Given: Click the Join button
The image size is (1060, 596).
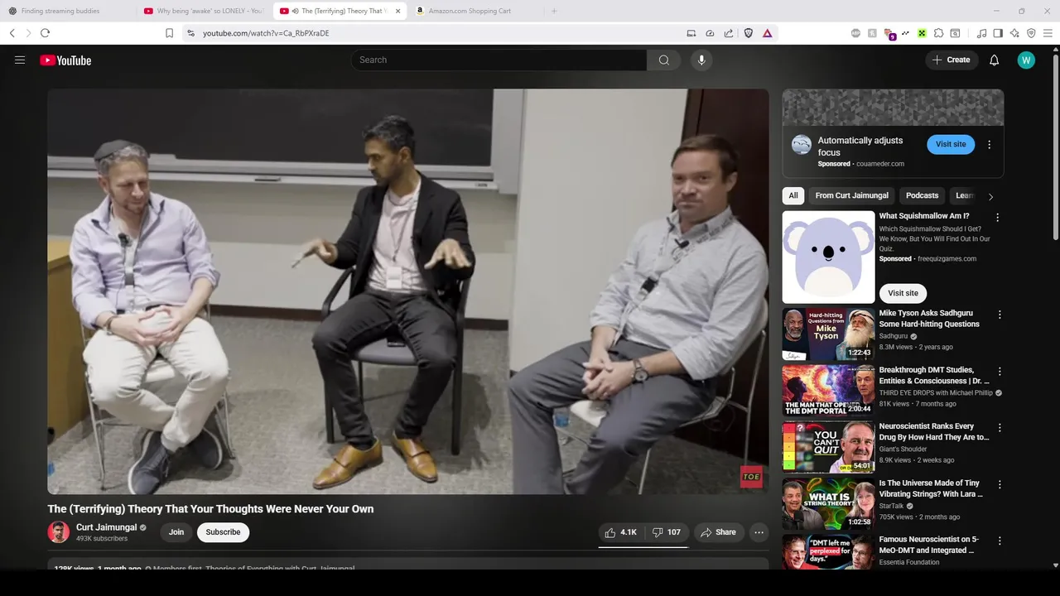Looking at the screenshot, I should (176, 532).
